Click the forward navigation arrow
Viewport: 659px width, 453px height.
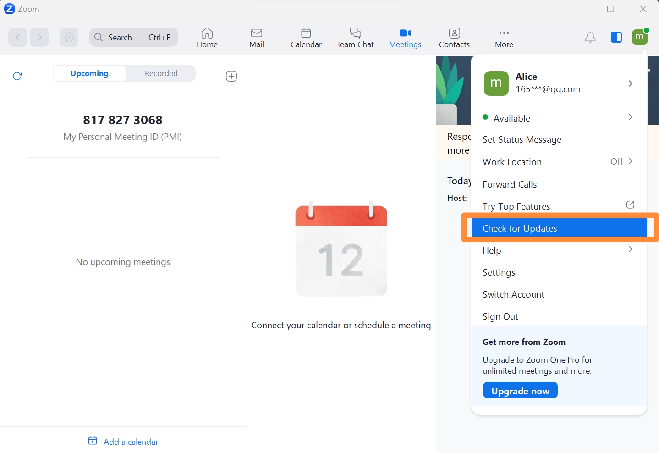click(40, 37)
